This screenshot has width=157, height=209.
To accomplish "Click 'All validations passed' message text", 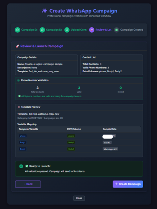I will tap(55, 171).
